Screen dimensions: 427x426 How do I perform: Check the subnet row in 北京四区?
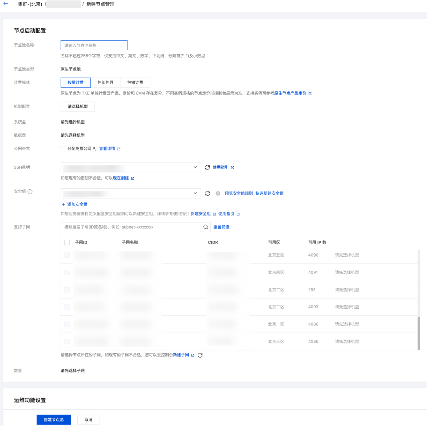(67, 273)
